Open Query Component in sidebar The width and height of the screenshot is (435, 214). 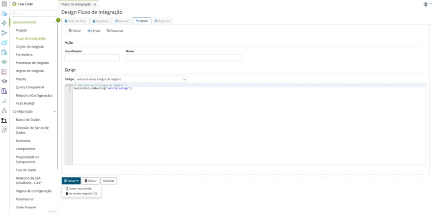(x=29, y=87)
